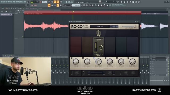Click the save project icon

pos(133,2)
